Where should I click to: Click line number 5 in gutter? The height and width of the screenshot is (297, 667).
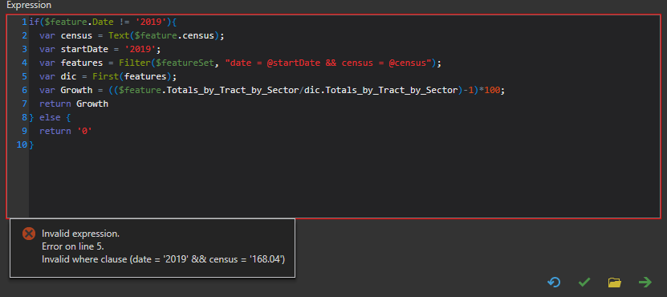[25, 76]
